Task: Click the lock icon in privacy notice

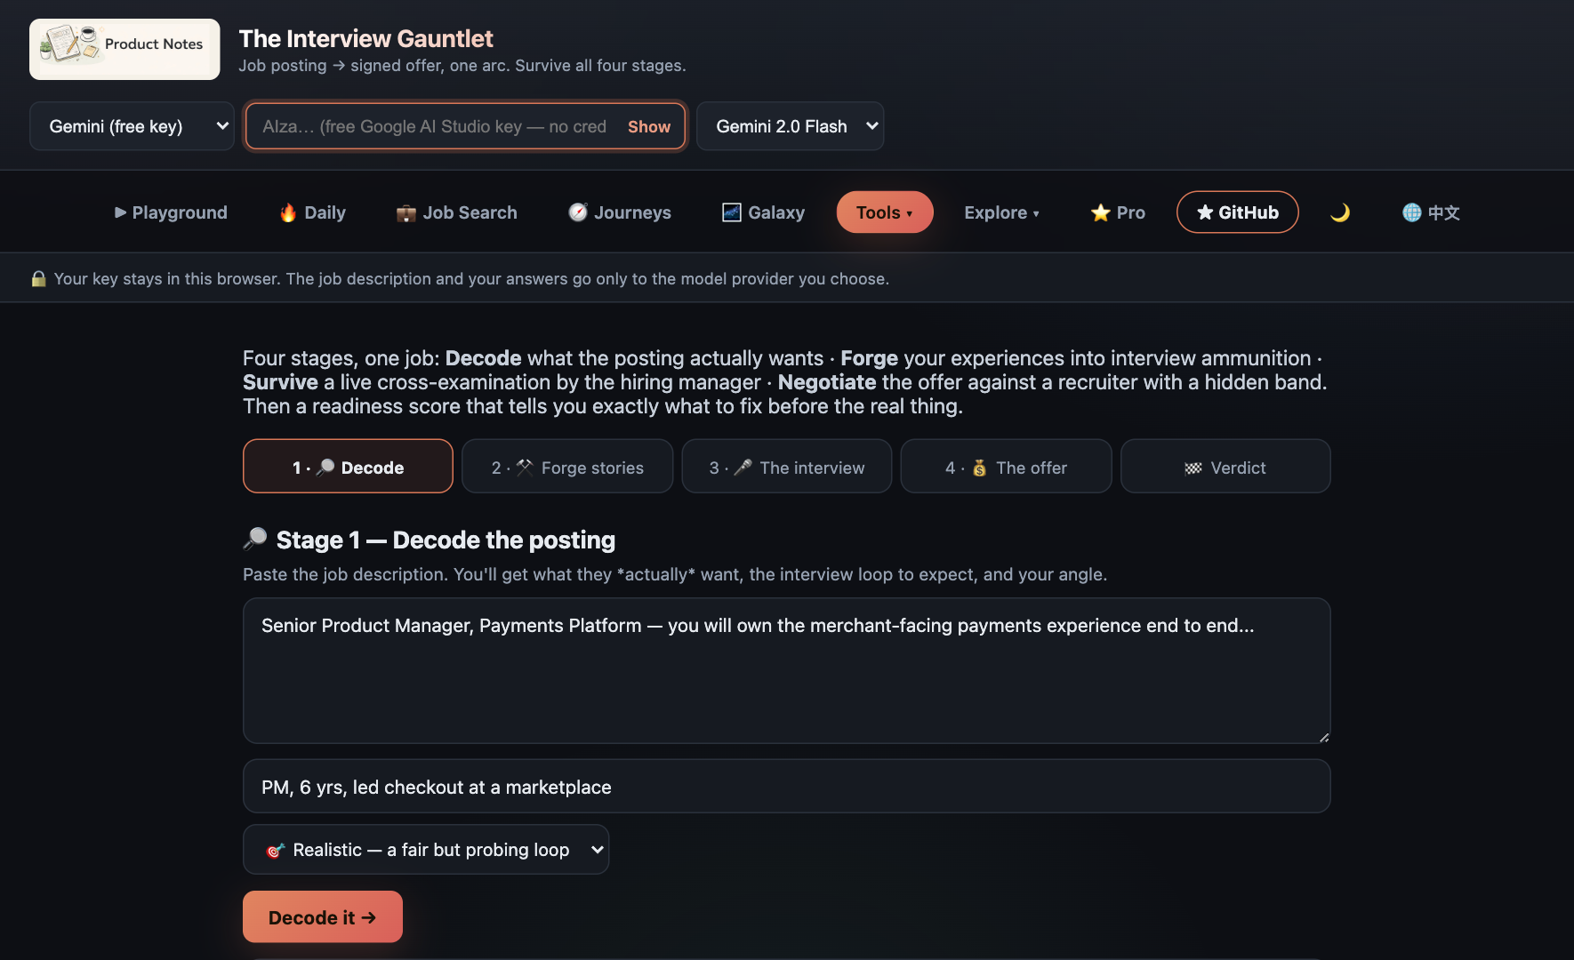Action: (x=38, y=278)
